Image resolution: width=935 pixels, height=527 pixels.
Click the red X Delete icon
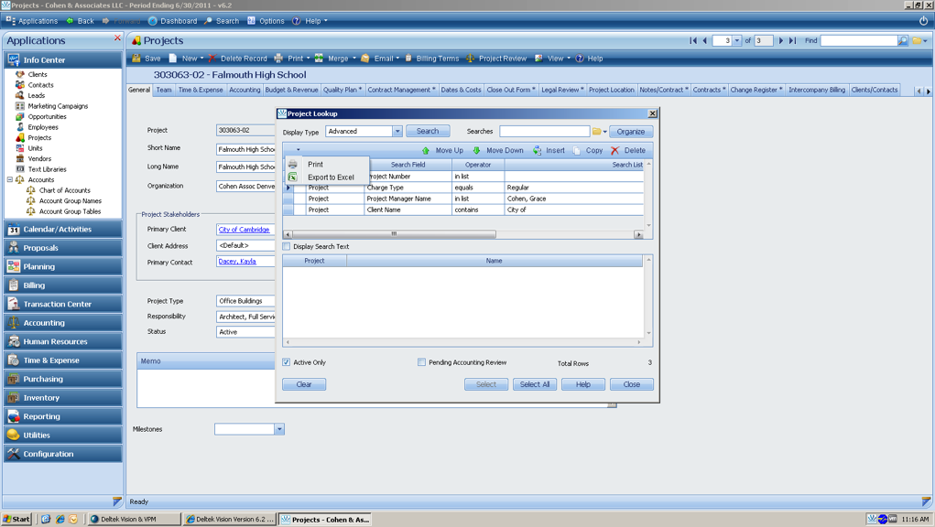tap(614, 150)
